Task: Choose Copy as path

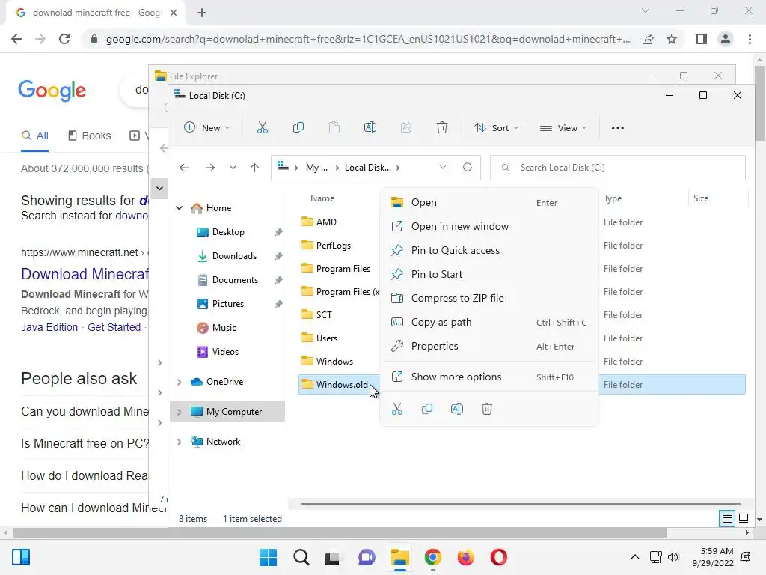Action: click(x=489, y=322)
